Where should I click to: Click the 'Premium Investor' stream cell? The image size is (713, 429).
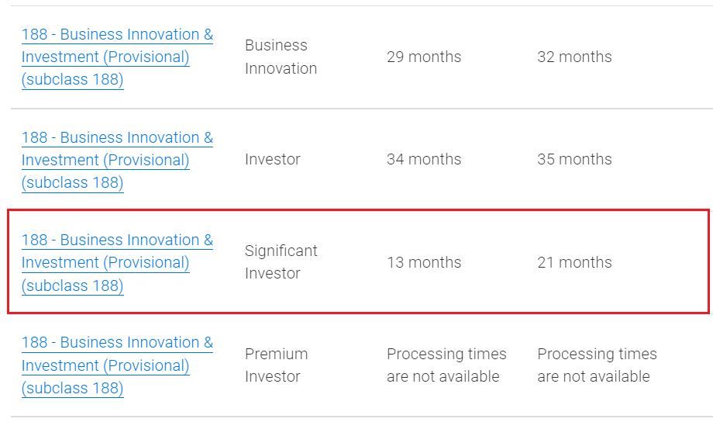pos(276,365)
